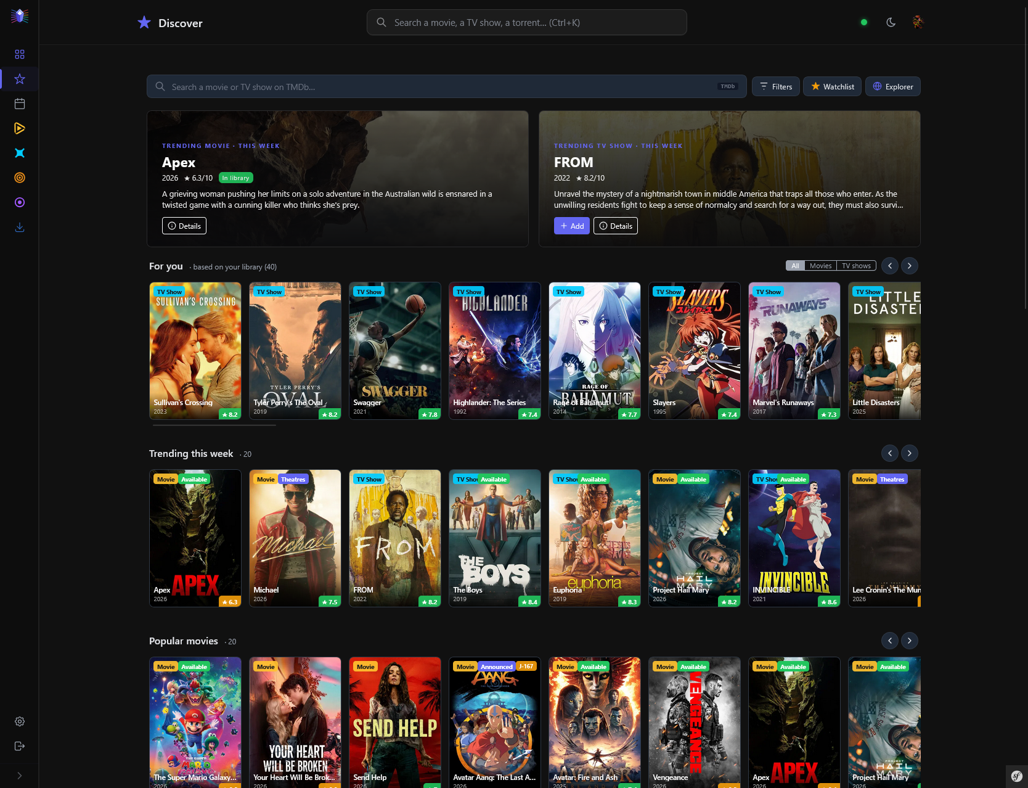Open Marvel's Runaways poster
This screenshot has height=788, width=1028.
794,351
